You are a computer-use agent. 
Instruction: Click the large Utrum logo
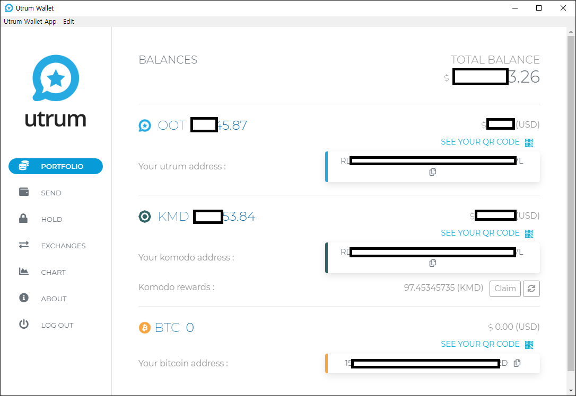point(56,91)
